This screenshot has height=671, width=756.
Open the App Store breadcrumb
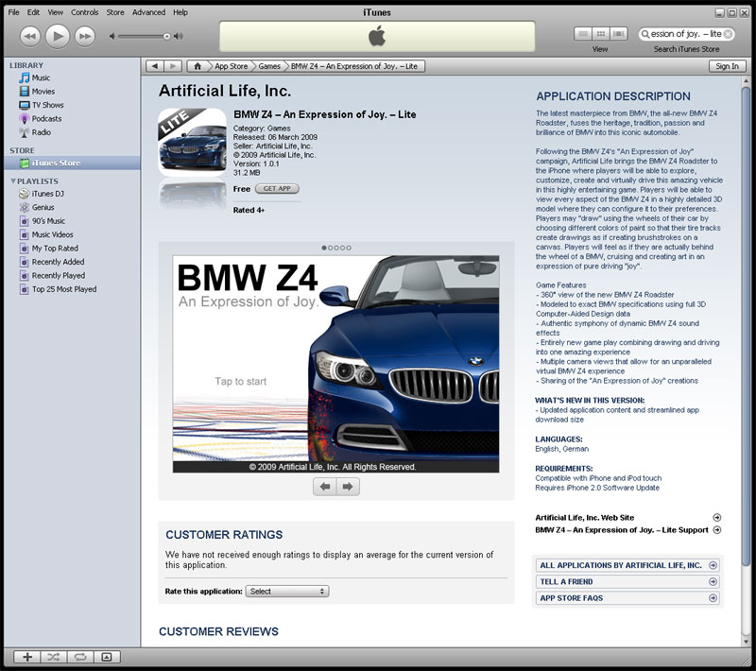pyautogui.click(x=231, y=66)
